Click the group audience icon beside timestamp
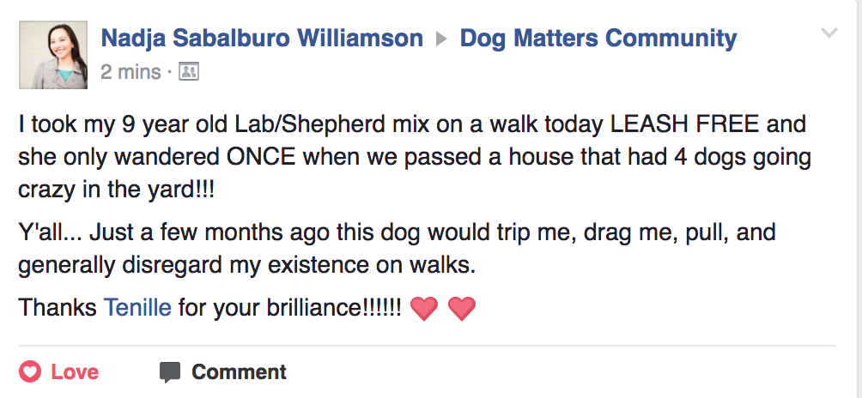 coord(189,72)
